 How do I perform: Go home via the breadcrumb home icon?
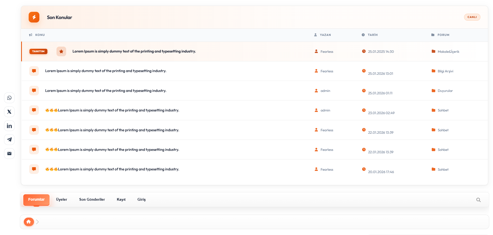[29, 222]
